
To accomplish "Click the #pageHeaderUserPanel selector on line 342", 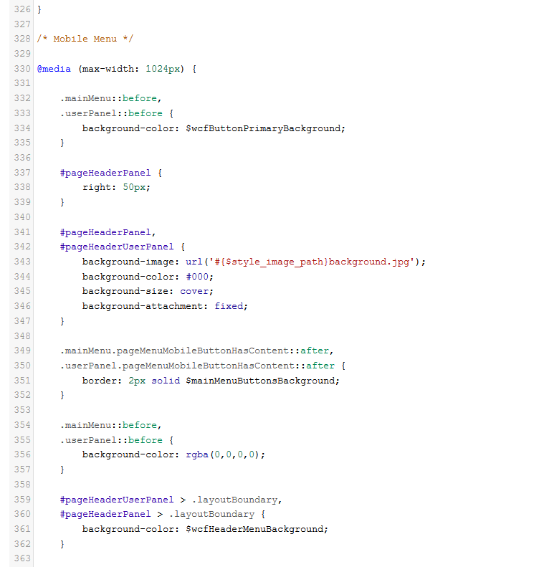I will coord(117,247).
